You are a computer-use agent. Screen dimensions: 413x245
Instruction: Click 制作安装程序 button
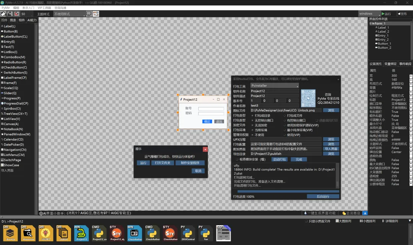pyautogui.click(x=190, y=163)
